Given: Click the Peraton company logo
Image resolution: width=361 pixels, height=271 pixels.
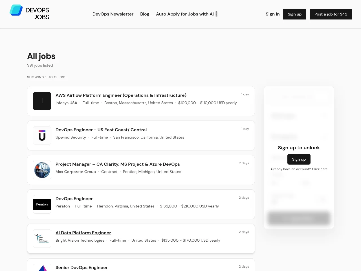Looking at the screenshot, I should 42,204.
